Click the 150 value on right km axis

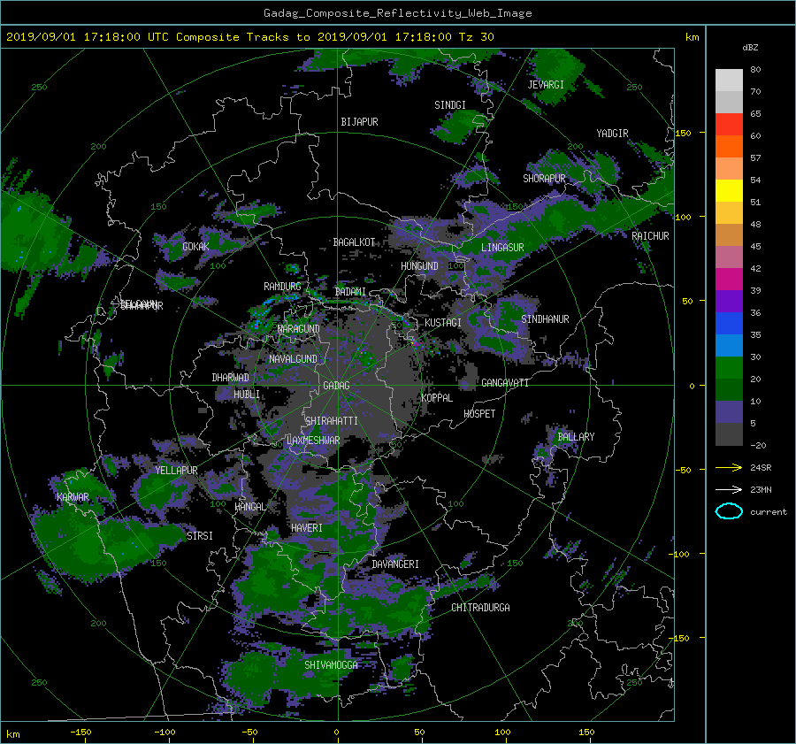683,133
